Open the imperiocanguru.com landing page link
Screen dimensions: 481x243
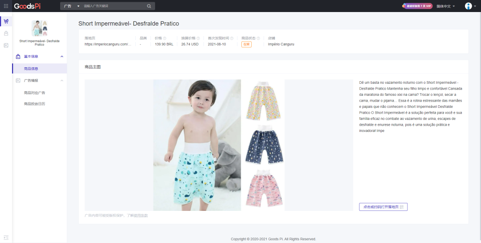point(108,44)
